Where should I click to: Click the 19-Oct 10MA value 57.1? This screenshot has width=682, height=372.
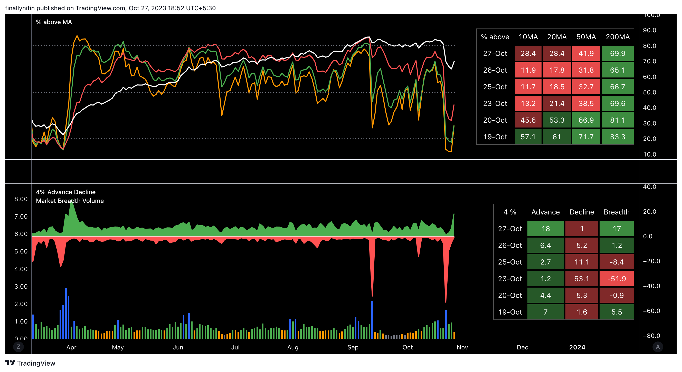tap(528, 137)
